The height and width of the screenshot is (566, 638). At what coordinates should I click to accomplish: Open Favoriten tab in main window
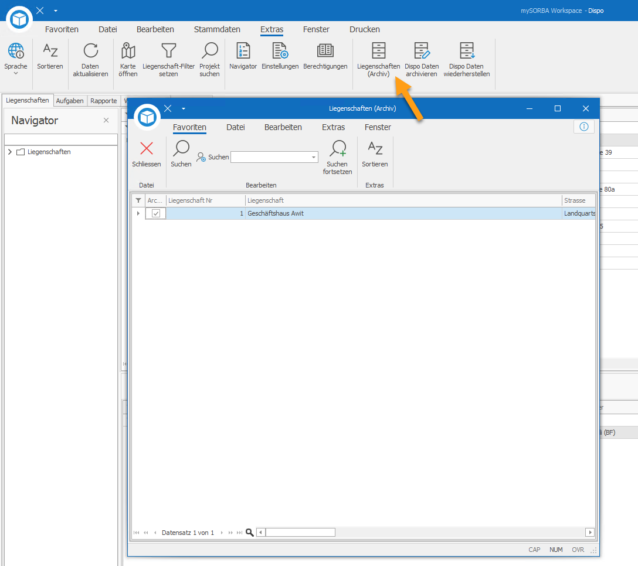point(62,29)
